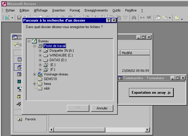Click the Exportation en array .js button
The width and height of the screenshot is (188, 136).
pos(151,93)
